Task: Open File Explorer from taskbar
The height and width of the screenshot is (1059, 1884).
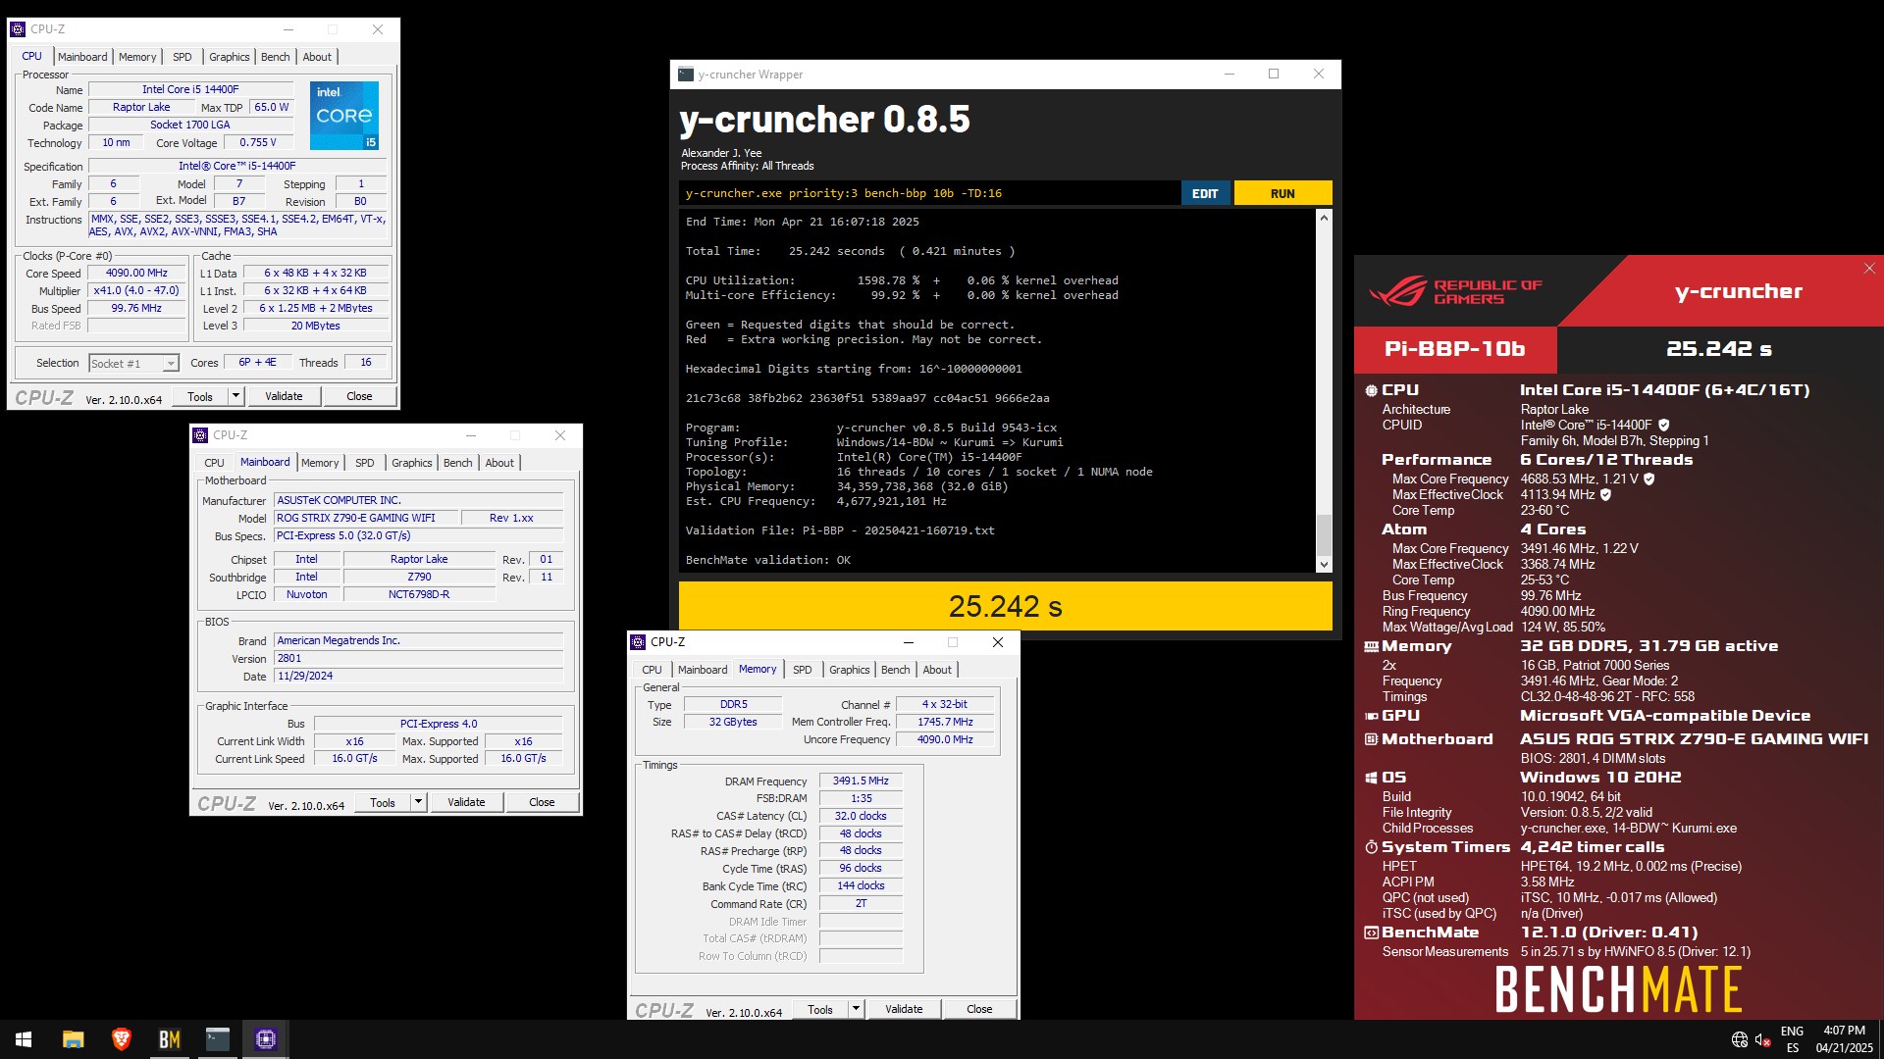Action: pyautogui.click(x=73, y=1039)
